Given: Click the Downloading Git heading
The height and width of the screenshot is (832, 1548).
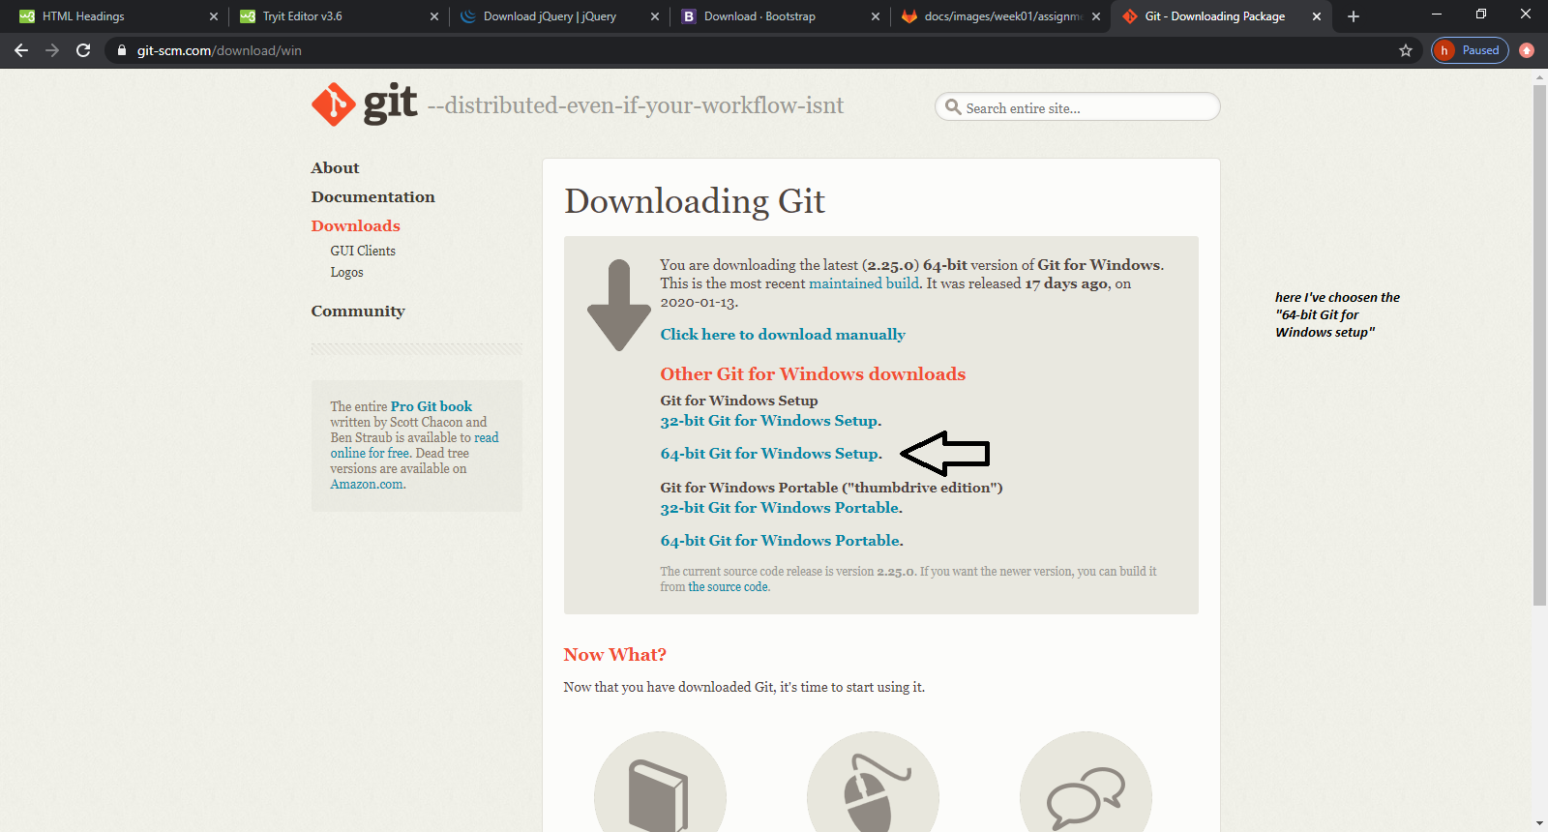Looking at the screenshot, I should pyautogui.click(x=695, y=201).
